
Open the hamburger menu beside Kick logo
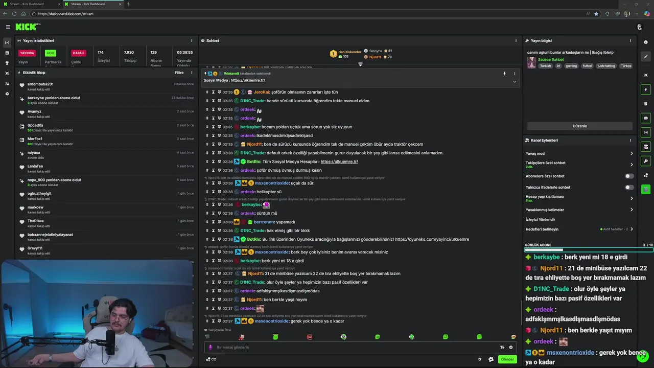click(8, 27)
